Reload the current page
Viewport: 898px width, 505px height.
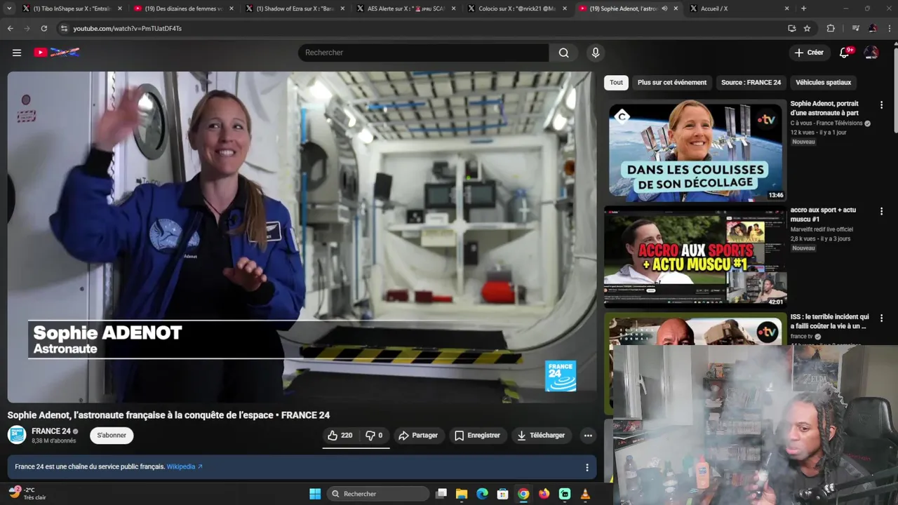coord(44,29)
